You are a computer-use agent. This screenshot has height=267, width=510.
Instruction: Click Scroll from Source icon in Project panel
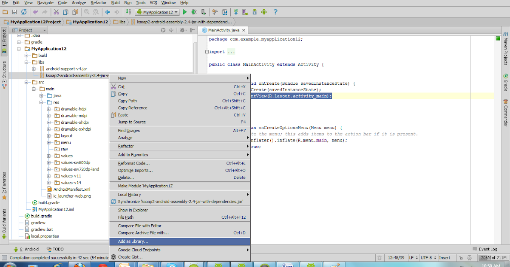pyautogui.click(x=163, y=30)
